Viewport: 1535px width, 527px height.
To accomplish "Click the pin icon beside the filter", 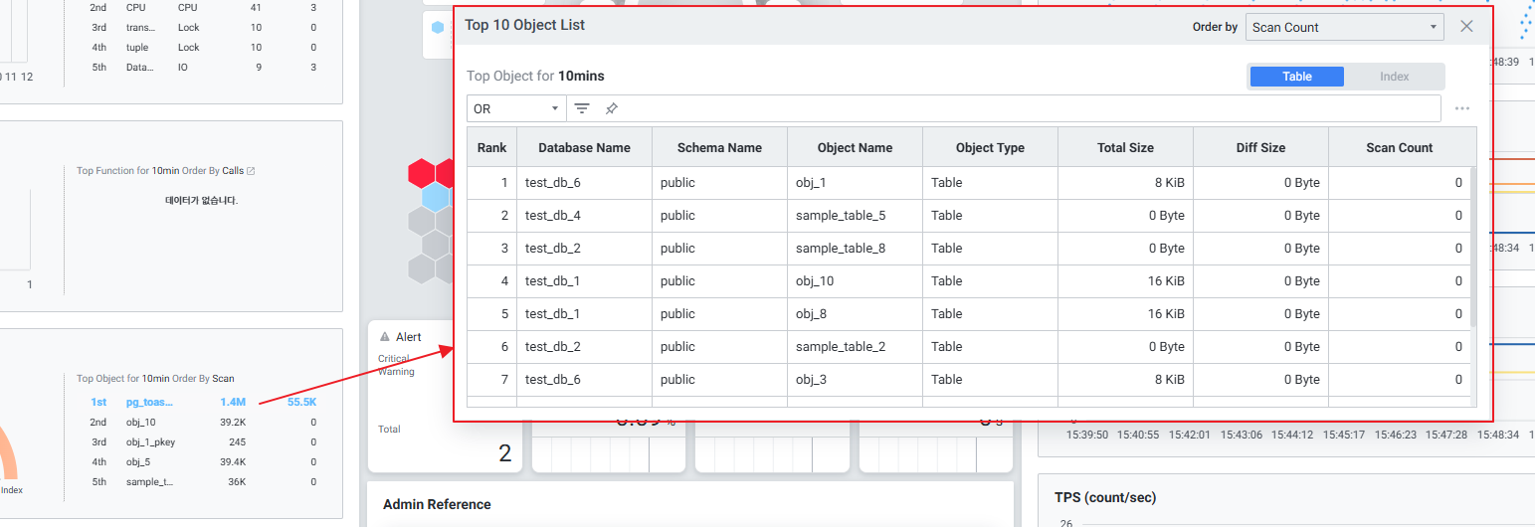I will tap(612, 108).
